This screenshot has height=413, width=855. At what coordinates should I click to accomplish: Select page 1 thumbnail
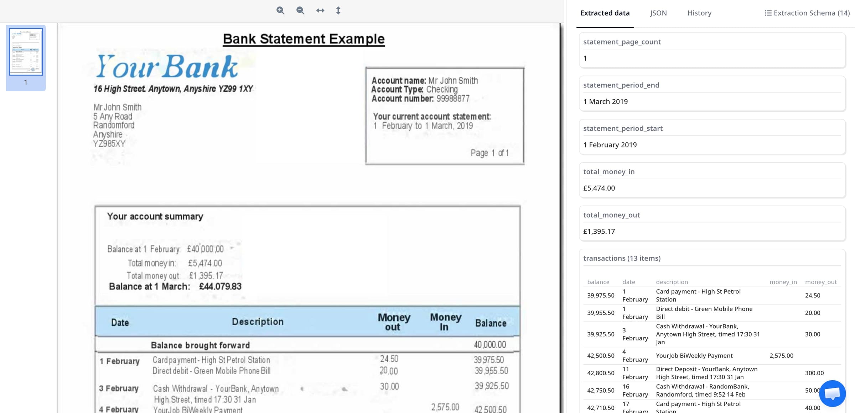coord(26,52)
